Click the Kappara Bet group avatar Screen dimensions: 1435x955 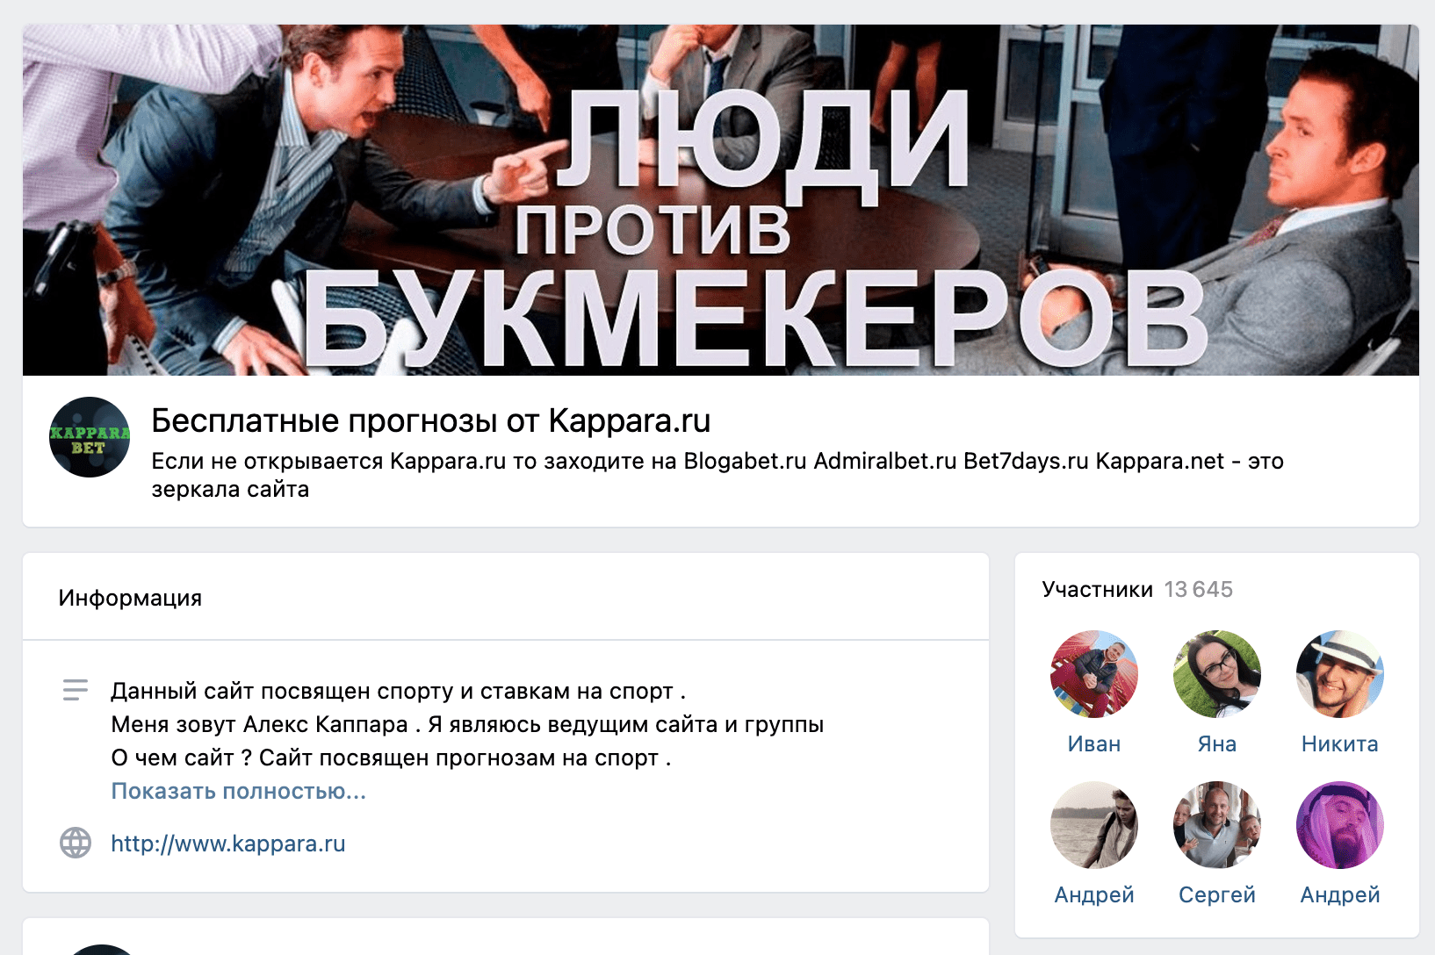pos(90,437)
